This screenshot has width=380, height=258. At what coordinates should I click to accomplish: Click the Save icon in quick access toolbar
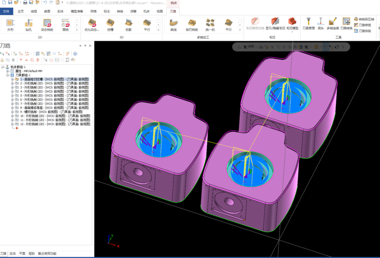(10, 2)
